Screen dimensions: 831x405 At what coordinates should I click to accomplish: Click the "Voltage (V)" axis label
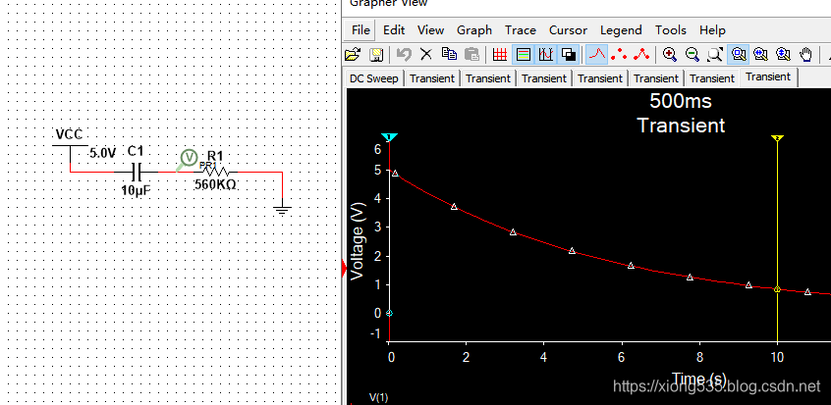pyautogui.click(x=359, y=240)
